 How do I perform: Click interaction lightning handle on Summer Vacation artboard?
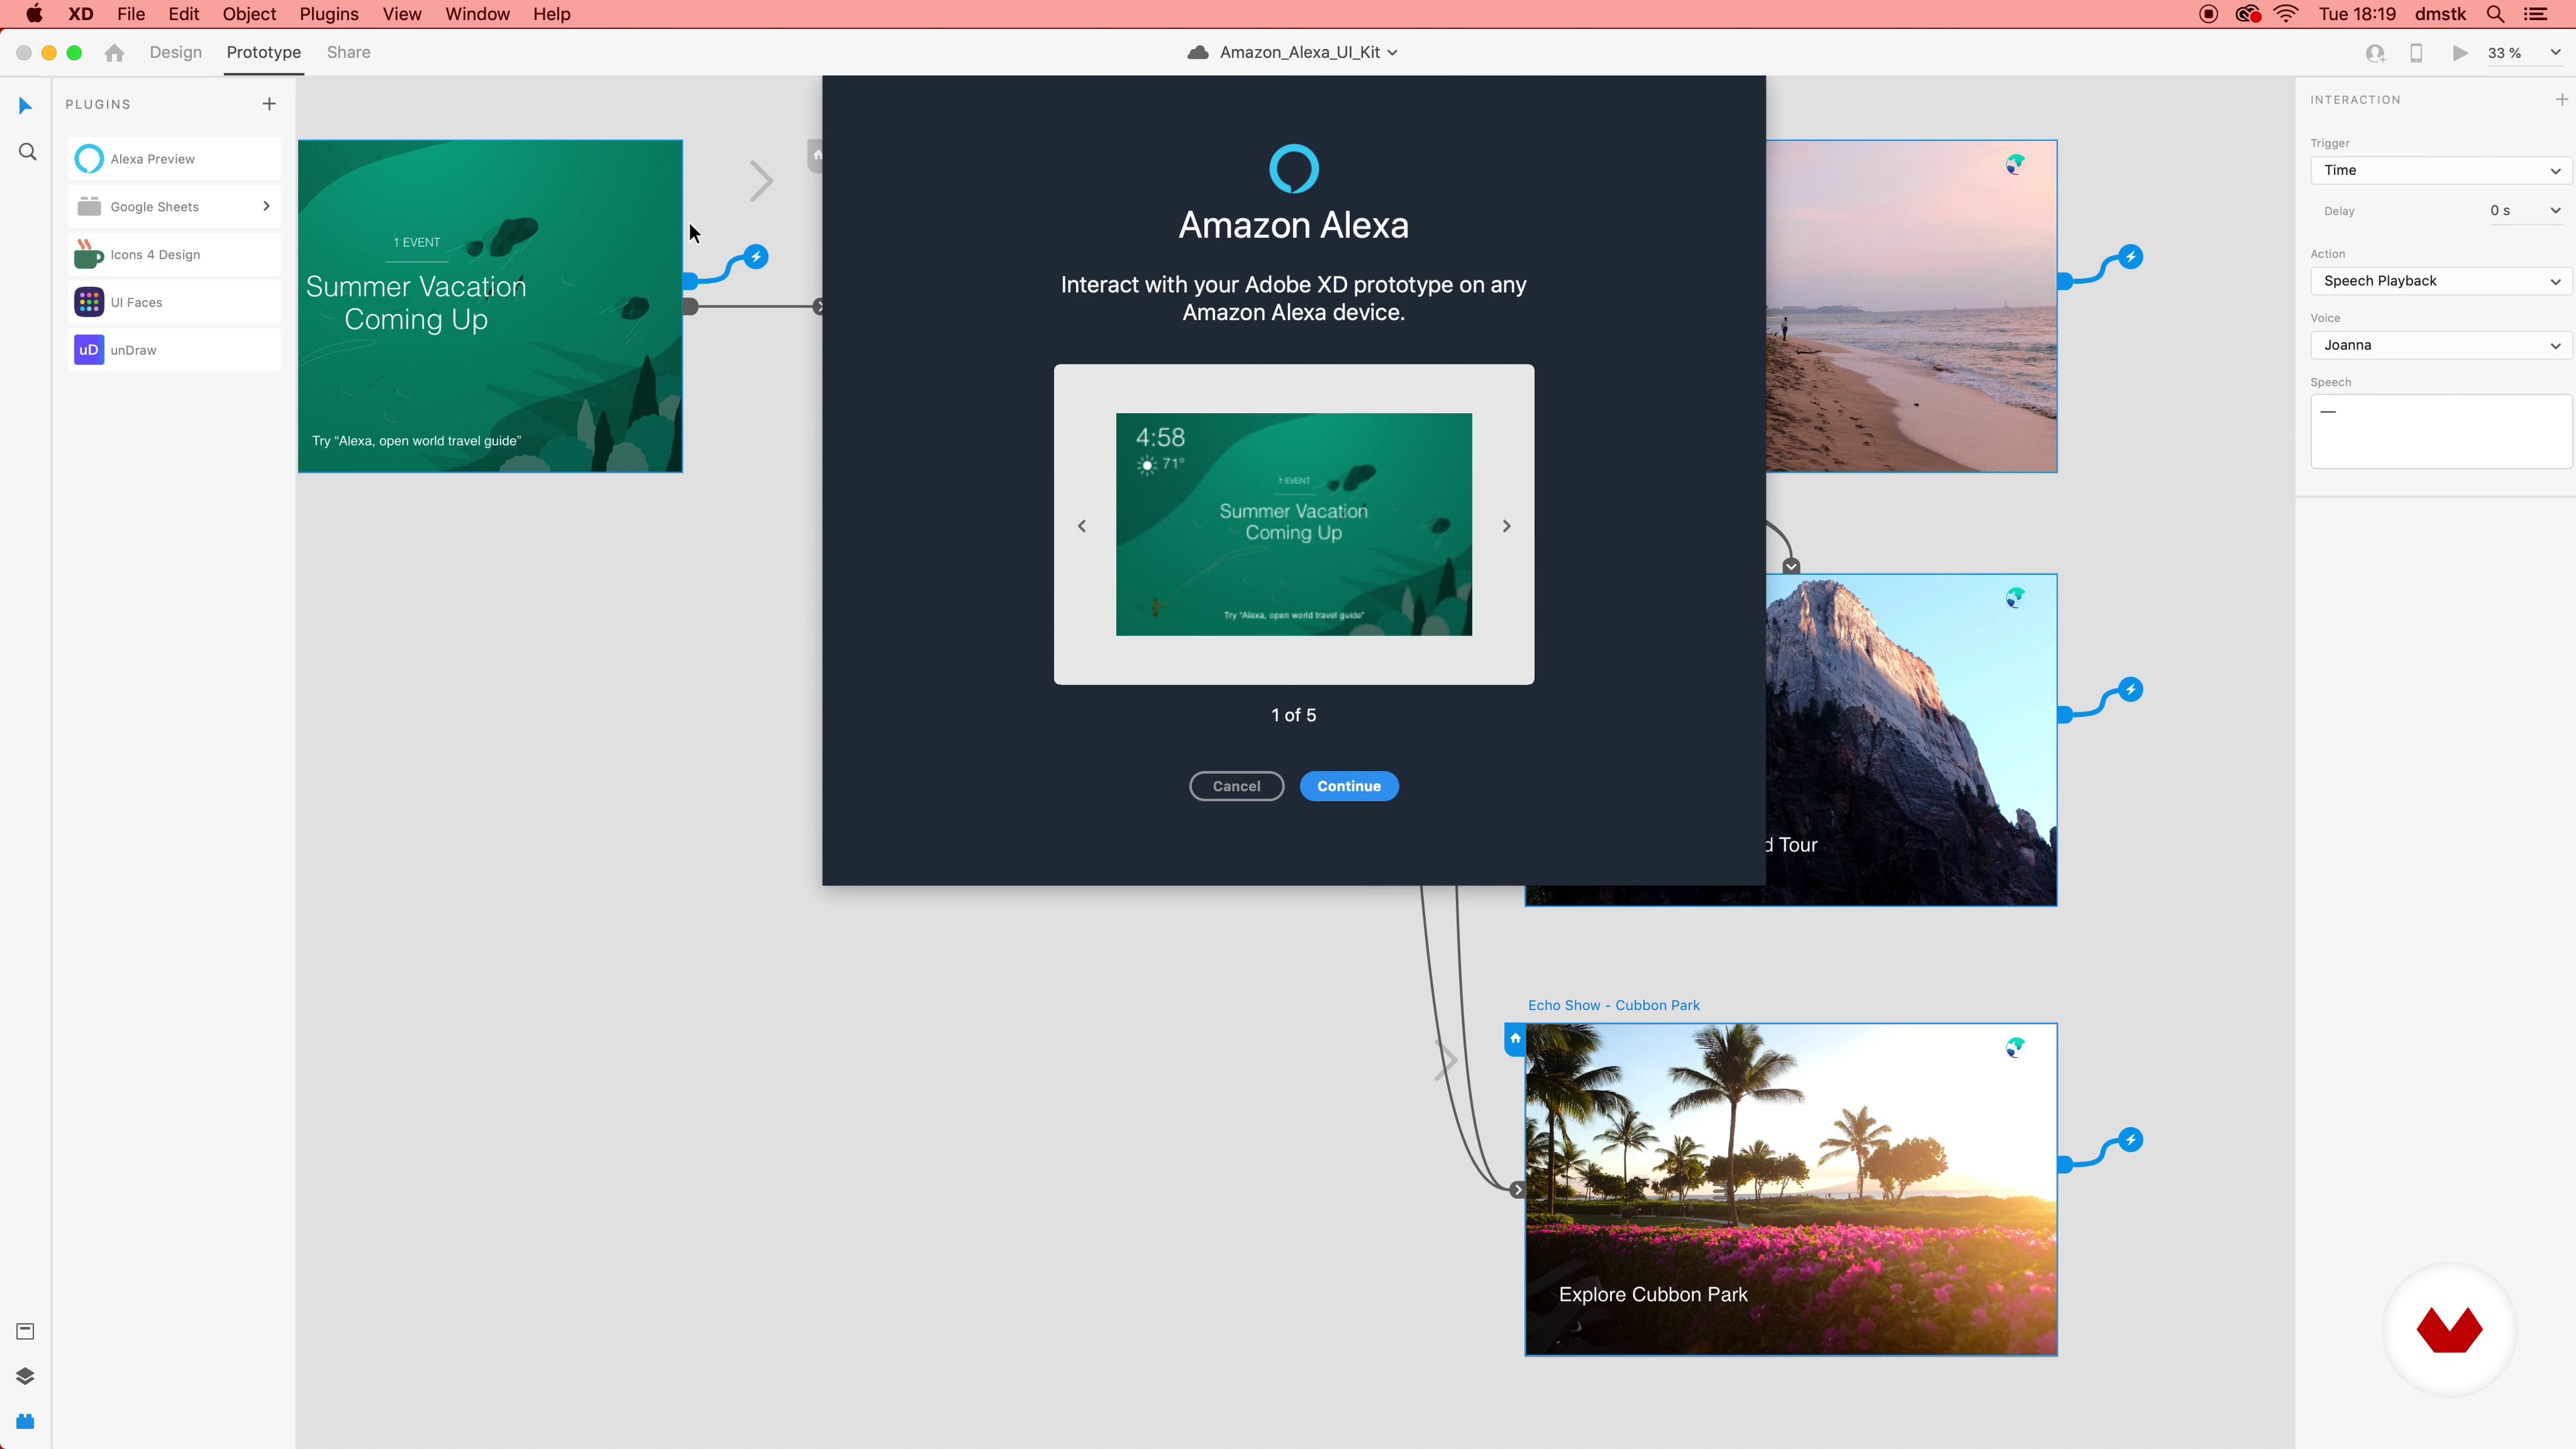pos(756,257)
